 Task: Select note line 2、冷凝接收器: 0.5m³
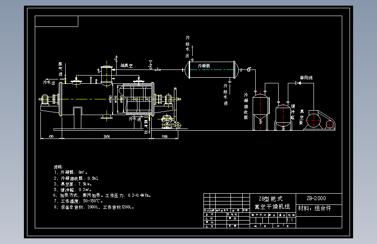pyautogui.click(x=76, y=178)
